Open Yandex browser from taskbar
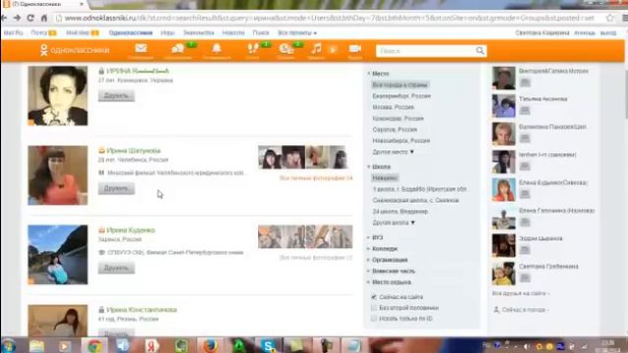The width and height of the screenshot is (628, 353). 152,345
